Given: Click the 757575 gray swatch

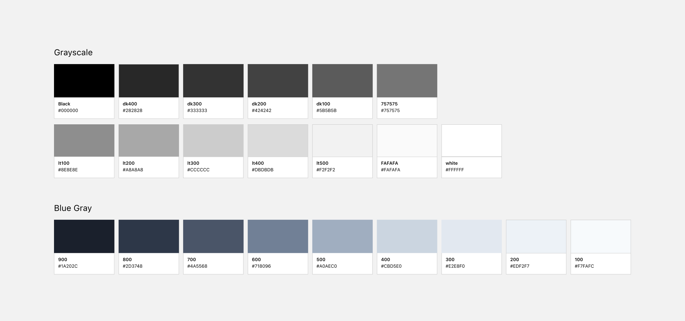Looking at the screenshot, I should pos(407,81).
